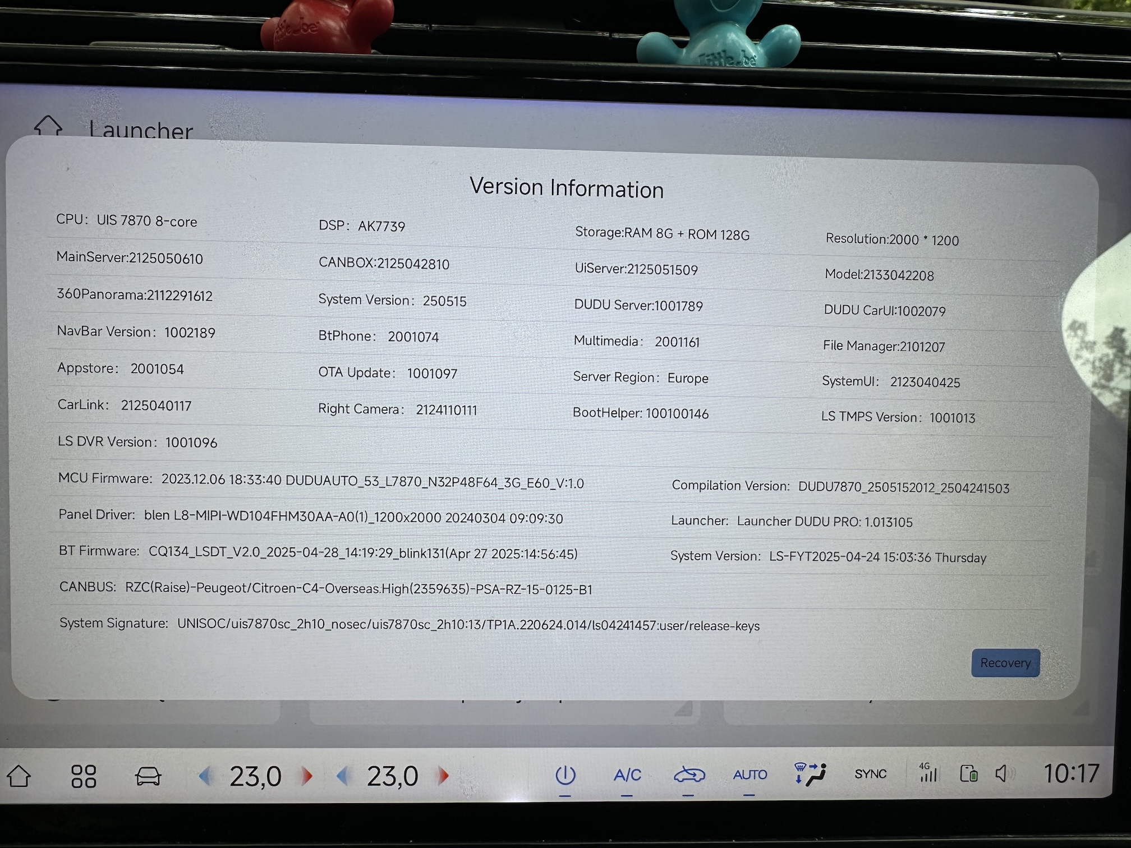The width and height of the screenshot is (1131, 848).
Task: Tap the right 23,0 temperature value
Action: tap(393, 777)
